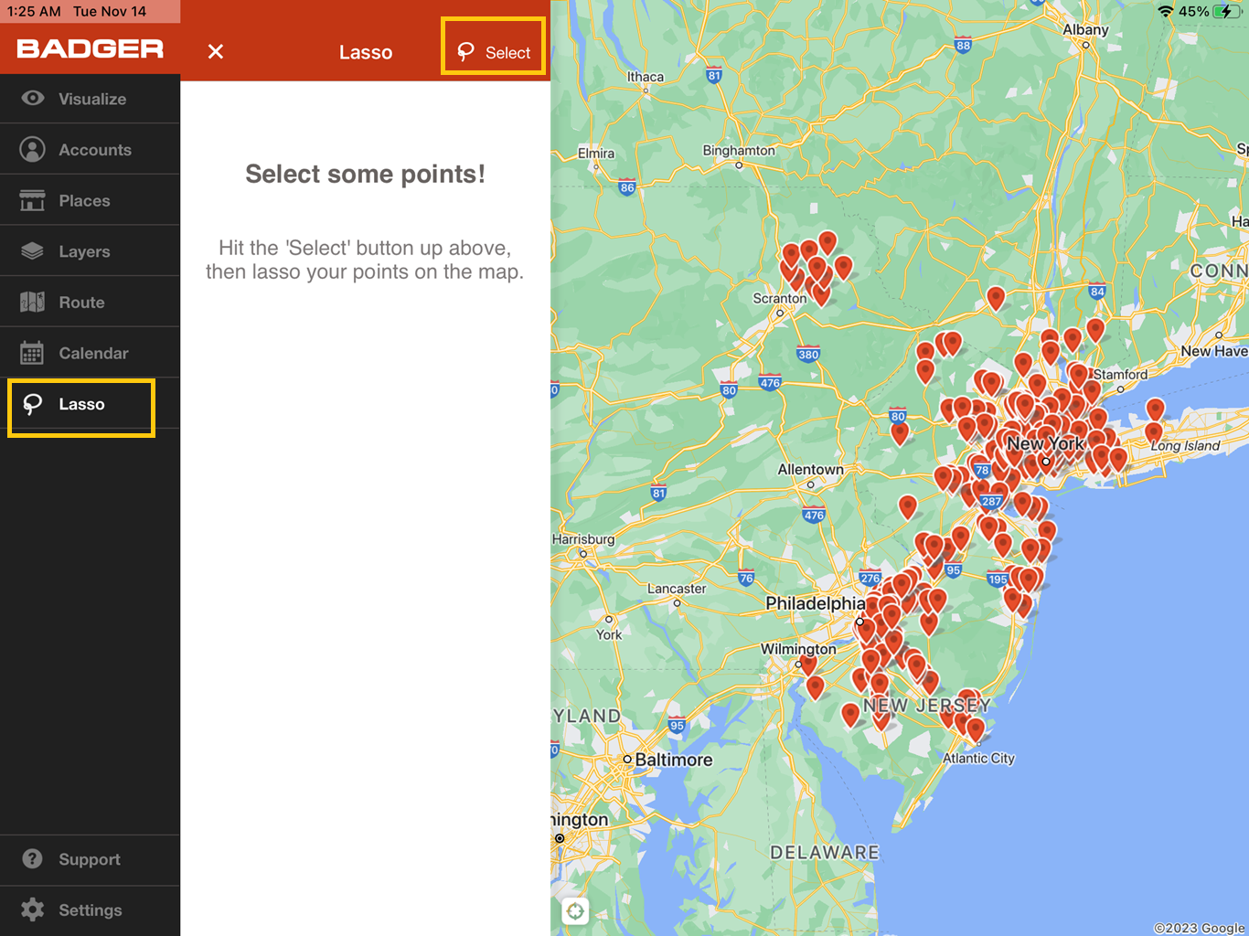Close the Lasso panel with X

216,52
